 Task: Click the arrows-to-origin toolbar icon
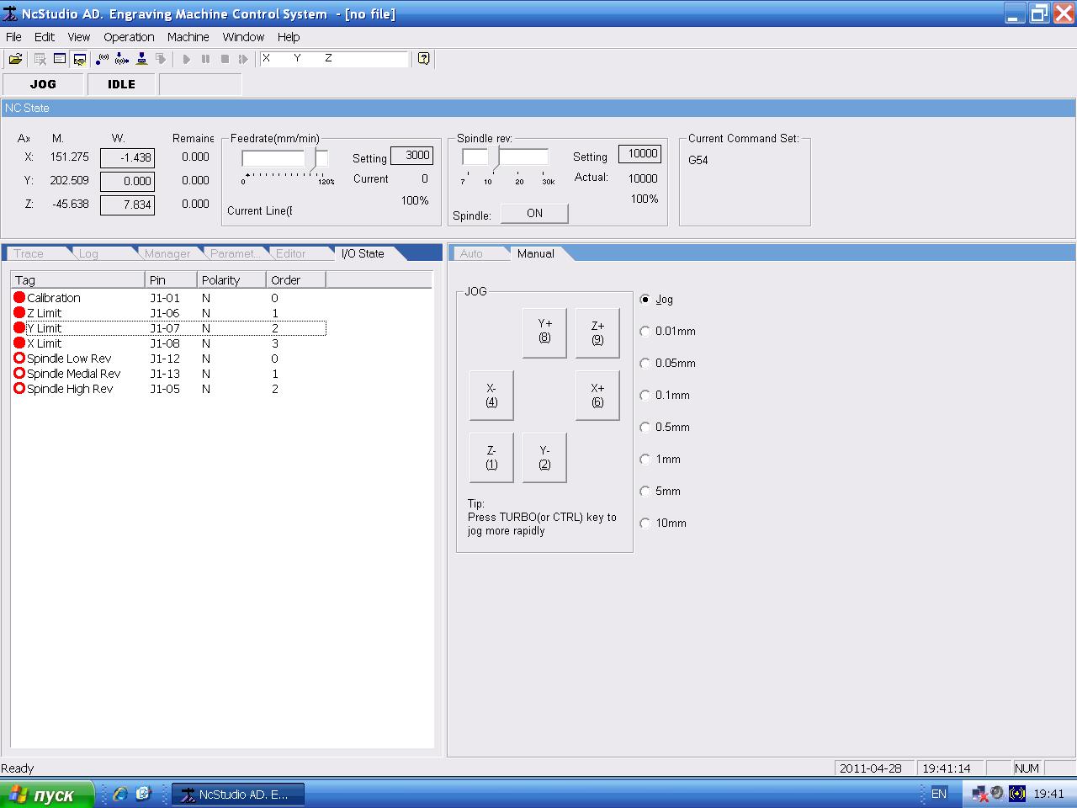(x=122, y=59)
